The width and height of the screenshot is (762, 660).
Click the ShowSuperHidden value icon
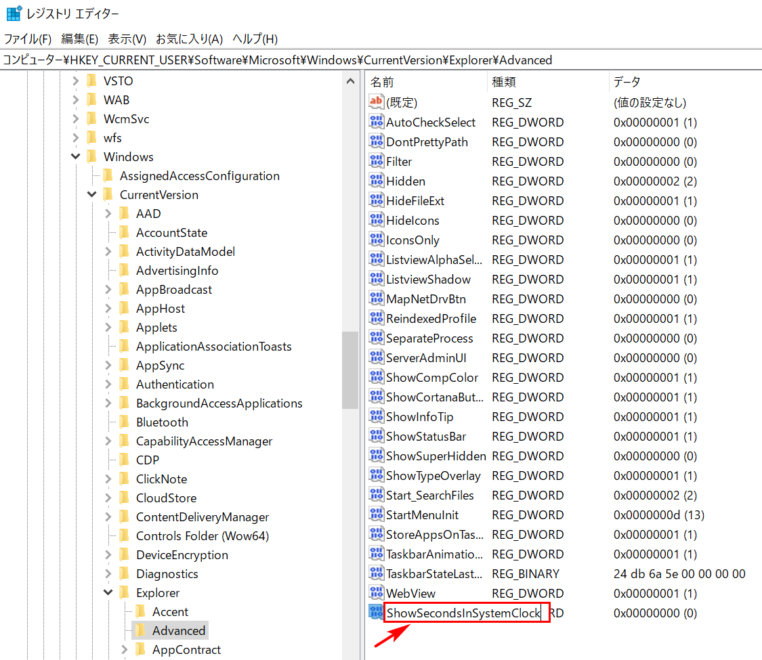tap(376, 456)
